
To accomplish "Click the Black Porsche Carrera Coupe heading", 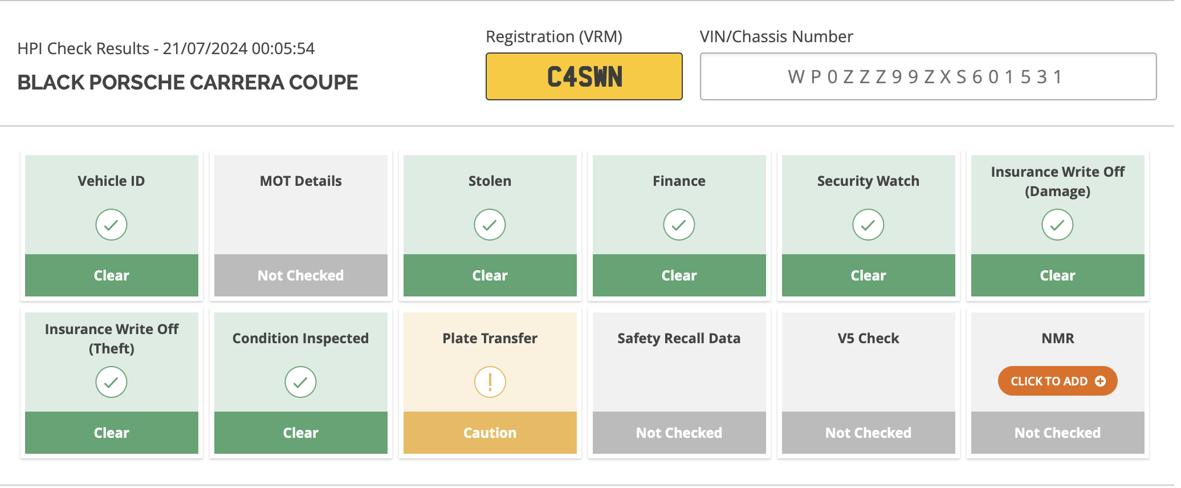I will tap(188, 82).
